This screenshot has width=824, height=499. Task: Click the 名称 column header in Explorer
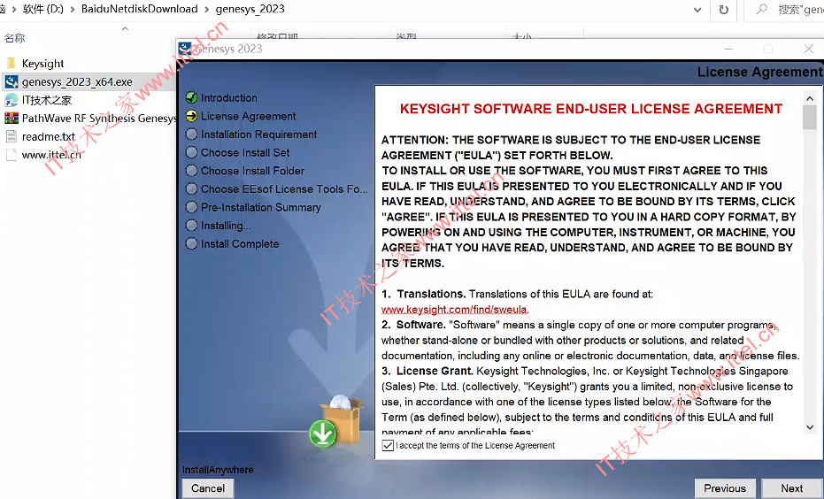coord(15,38)
